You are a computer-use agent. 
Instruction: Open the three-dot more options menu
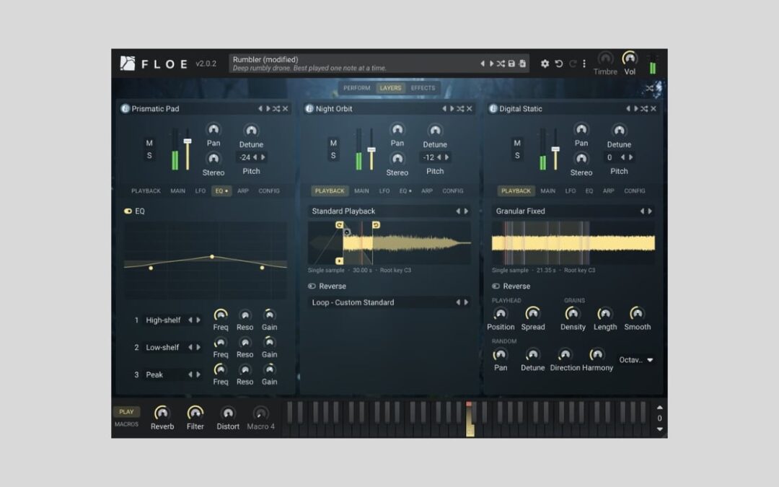[584, 63]
